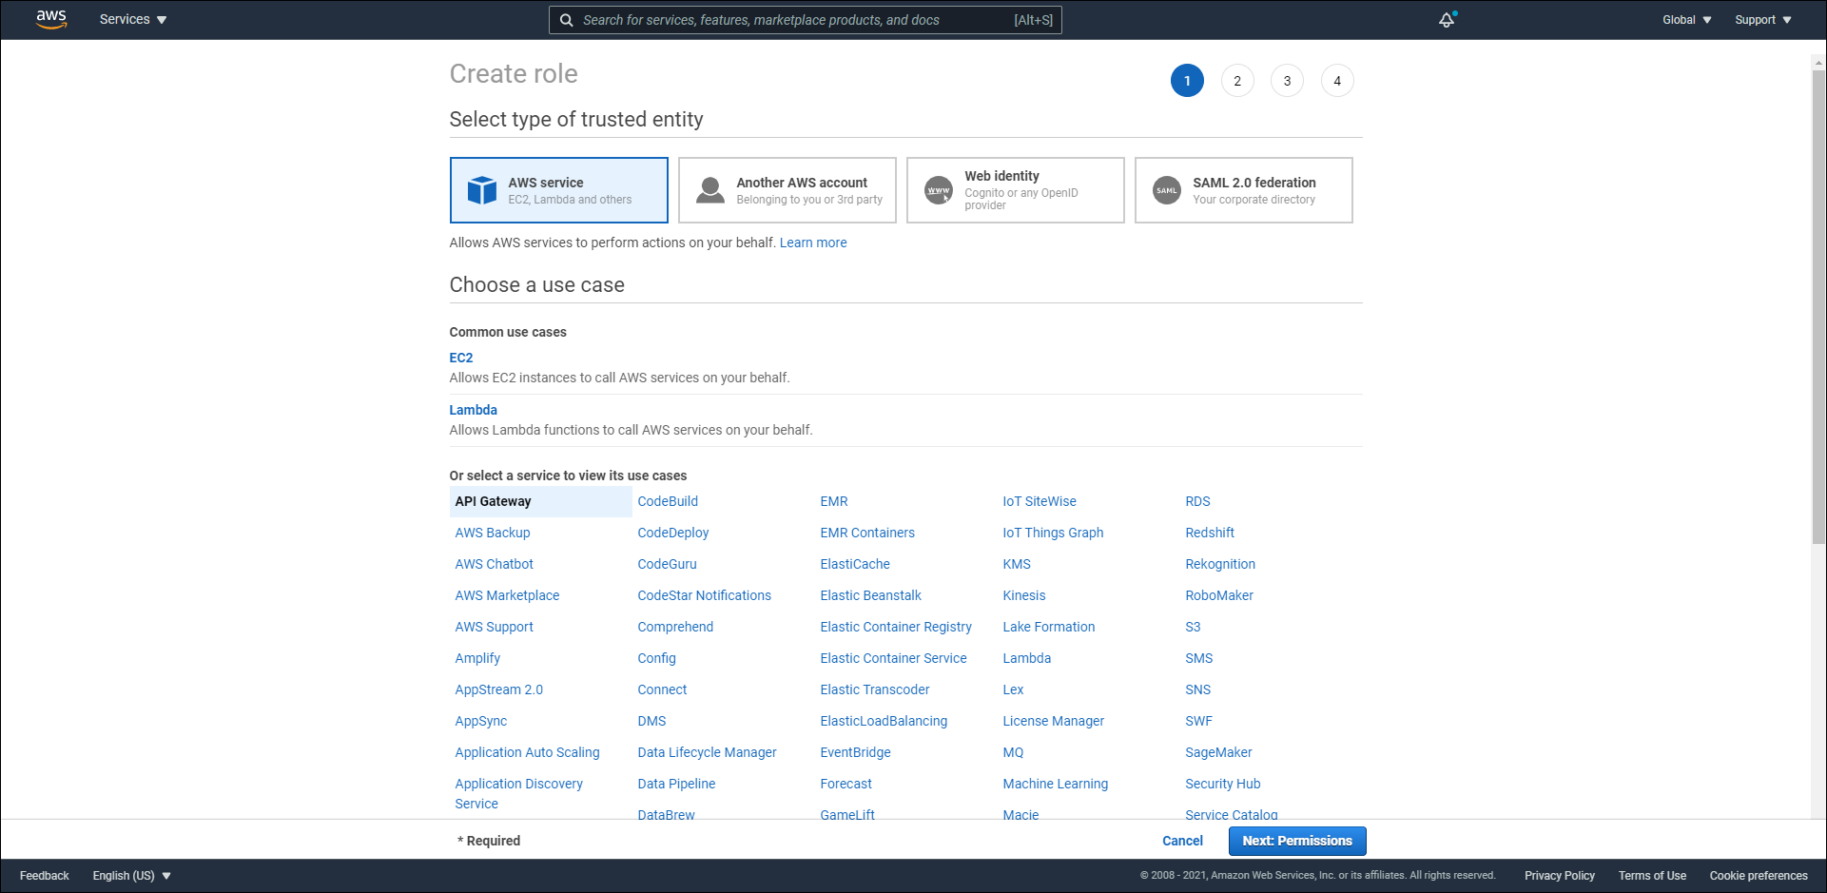1827x893 pixels.
Task: Click the AWS service cube icon
Action: tap(482, 190)
